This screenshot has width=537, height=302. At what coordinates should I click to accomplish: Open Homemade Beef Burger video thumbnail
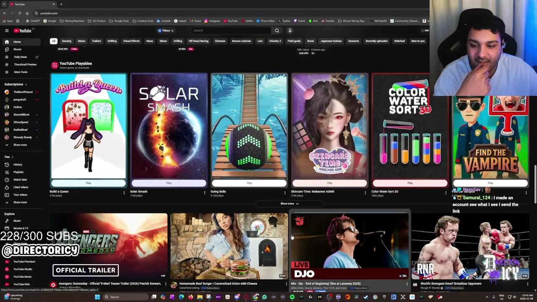pos(229,246)
